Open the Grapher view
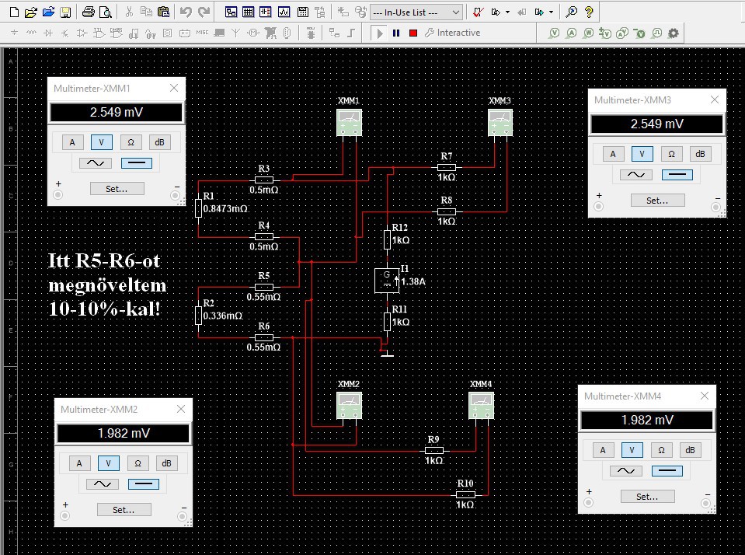 click(x=284, y=12)
